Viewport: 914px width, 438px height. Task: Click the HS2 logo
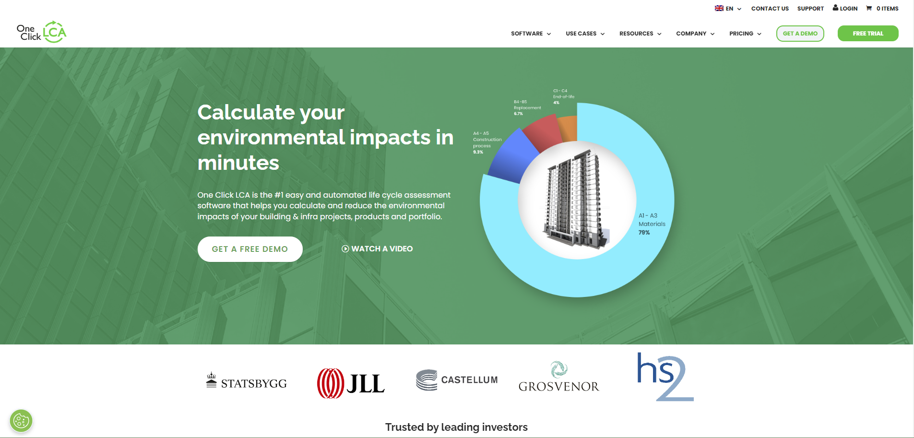point(665,377)
